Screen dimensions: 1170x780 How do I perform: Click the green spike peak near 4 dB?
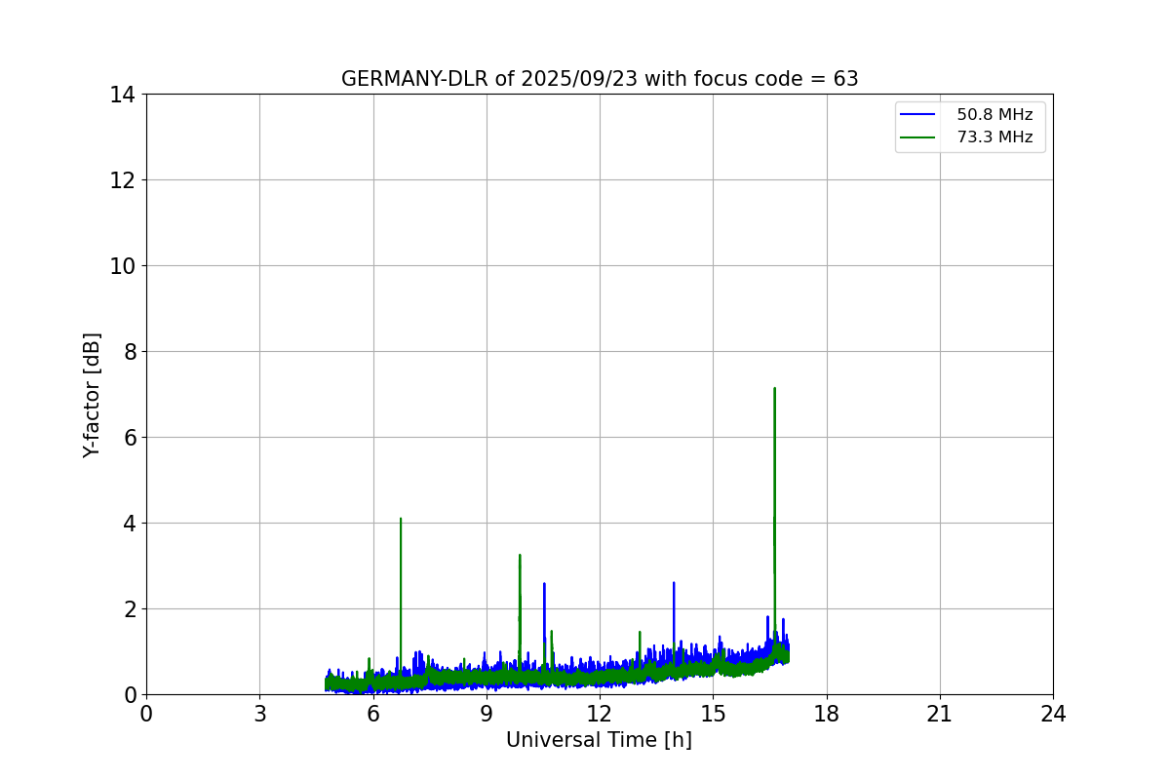tap(401, 519)
